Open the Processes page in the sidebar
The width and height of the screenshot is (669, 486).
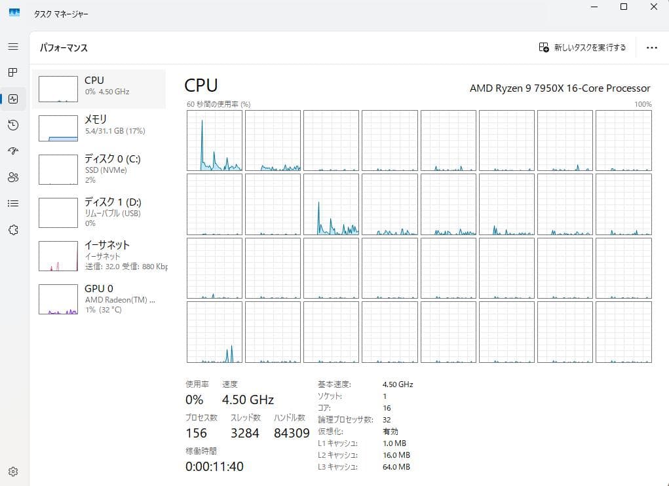(13, 73)
